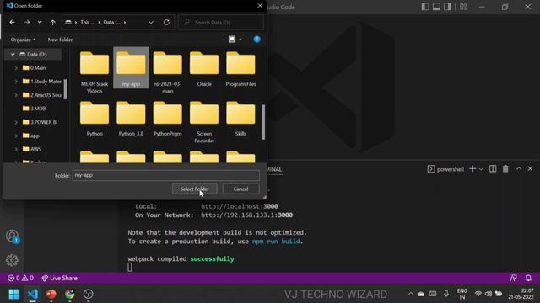This screenshot has width=540, height=303.
Task: Change the folder view layout icon
Action: [232, 40]
